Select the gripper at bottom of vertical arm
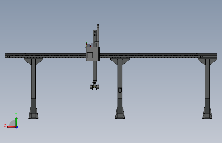 coord(94,86)
